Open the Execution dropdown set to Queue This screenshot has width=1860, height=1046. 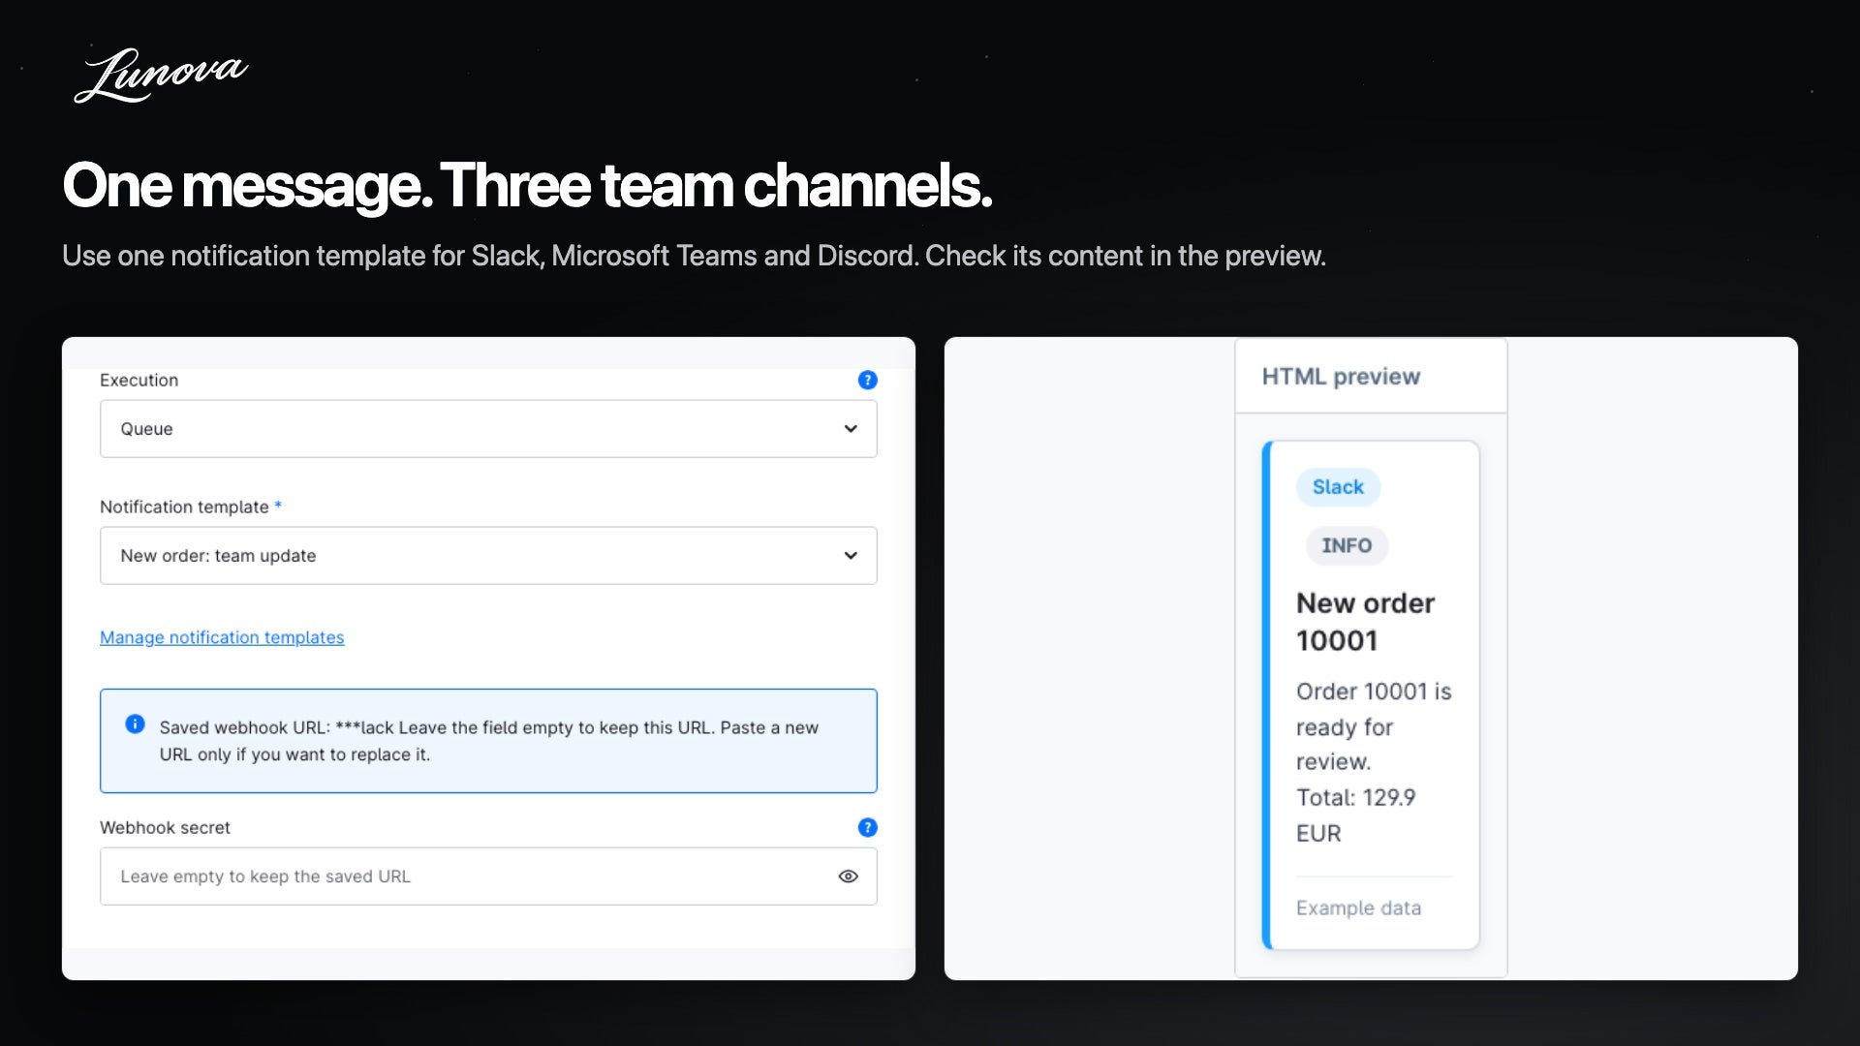point(488,429)
